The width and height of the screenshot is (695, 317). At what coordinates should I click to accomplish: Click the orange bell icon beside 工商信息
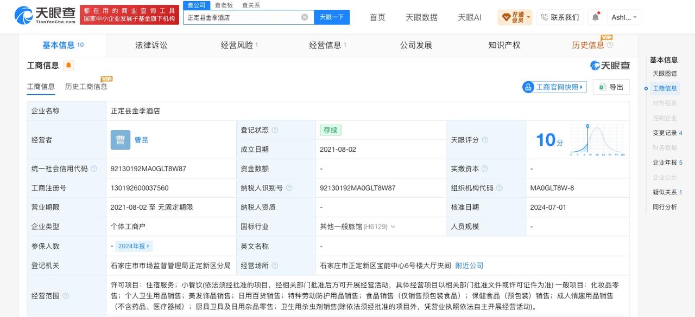(68, 66)
